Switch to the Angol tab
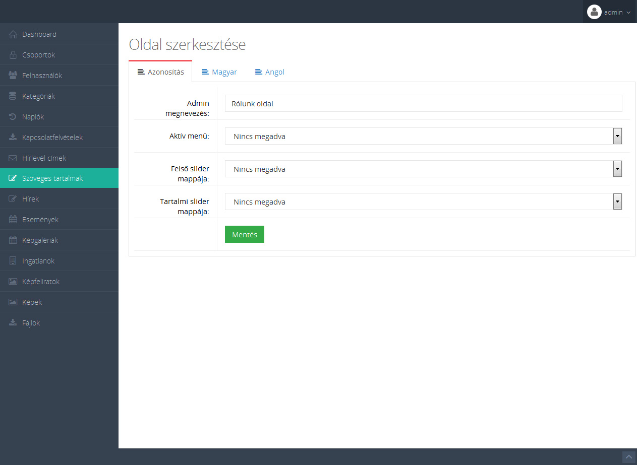 click(270, 72)
